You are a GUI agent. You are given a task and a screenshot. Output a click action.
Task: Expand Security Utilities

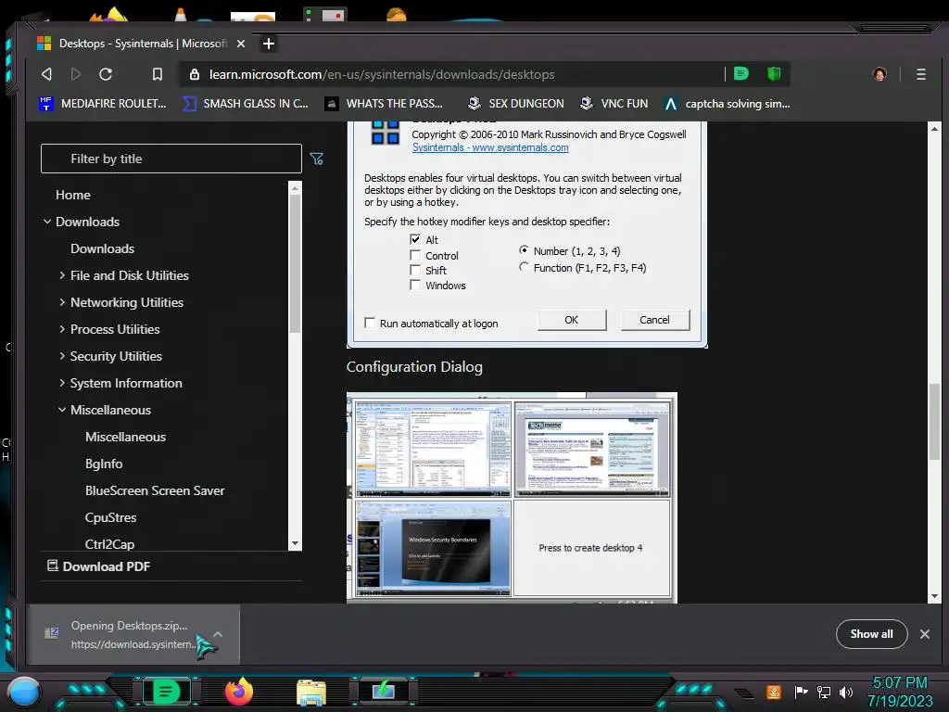pyautogui.click(x=116, y=357)
